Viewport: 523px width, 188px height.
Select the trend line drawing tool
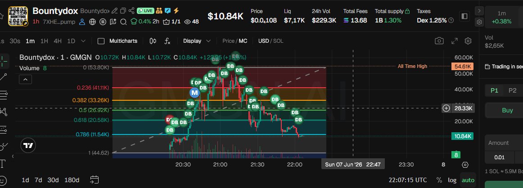pos(3,77)
